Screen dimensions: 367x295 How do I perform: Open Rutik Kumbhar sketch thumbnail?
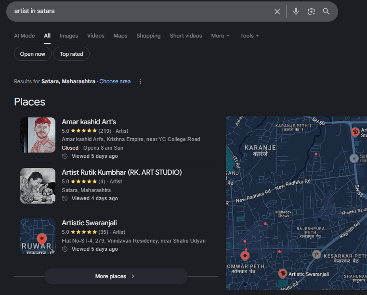(38, 185)
